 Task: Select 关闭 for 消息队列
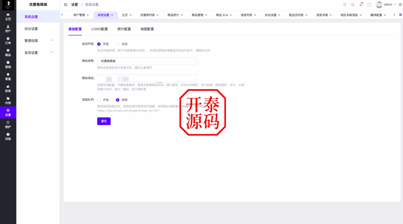click(x=117, y=100)
